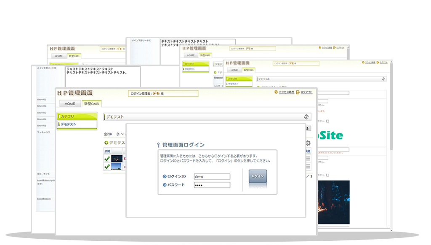Click ログアウト link in front window
431x245 pixels.
click(x=306, y=92)
